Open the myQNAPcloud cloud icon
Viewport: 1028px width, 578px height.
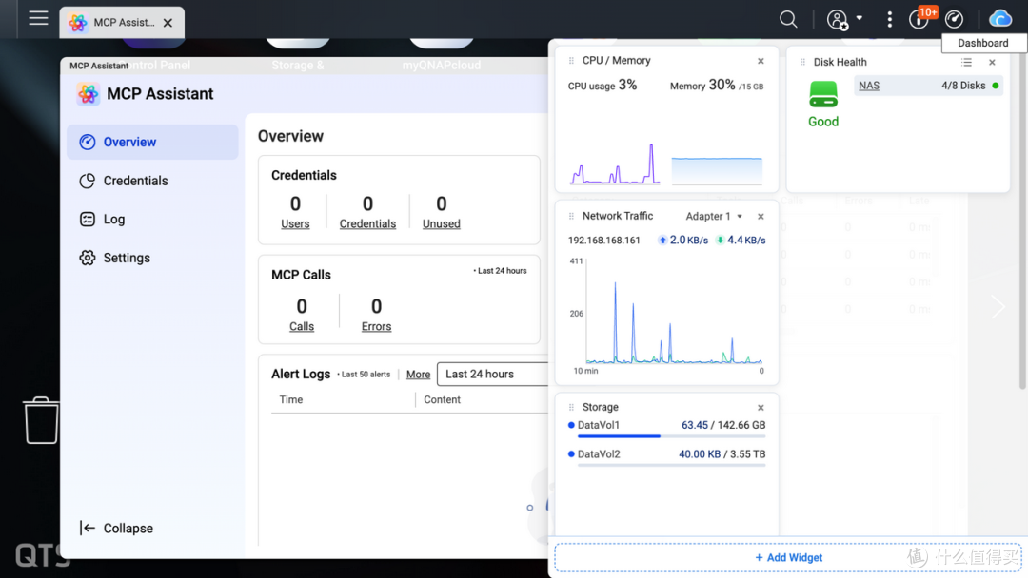coord(1000,19)
